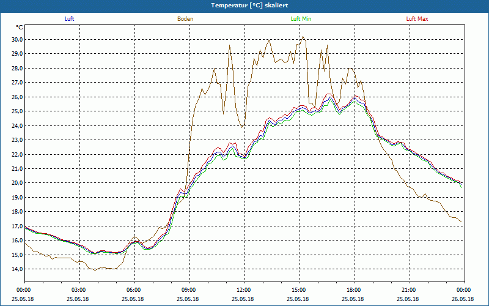Click the 21:00 time axis label

[410, 290]
